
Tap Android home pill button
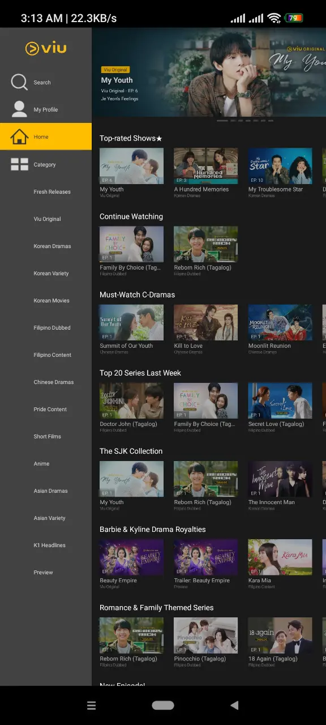tap(163, 705)
